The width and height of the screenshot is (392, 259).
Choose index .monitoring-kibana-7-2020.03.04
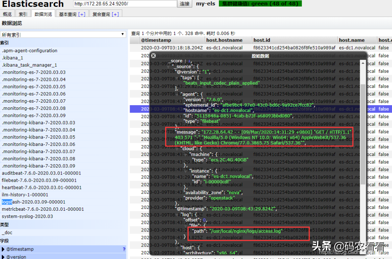(x=38, y=130)
